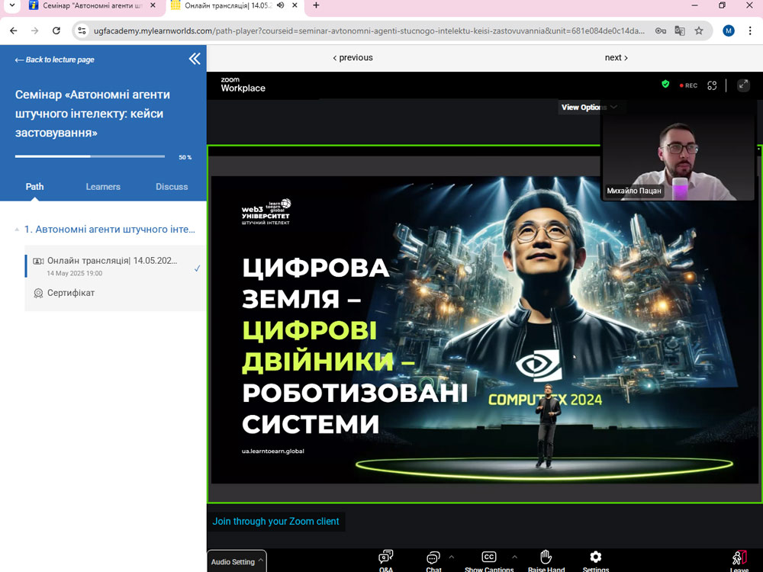763x572 pixels.
Task: Go to the next lesson
Action: 616,58
